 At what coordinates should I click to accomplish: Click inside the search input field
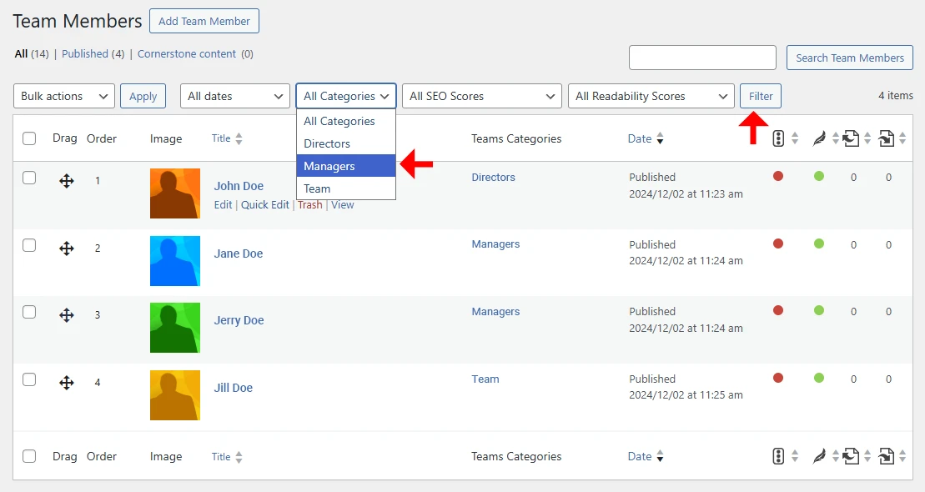pyautogui.click(x=702, y=58)
